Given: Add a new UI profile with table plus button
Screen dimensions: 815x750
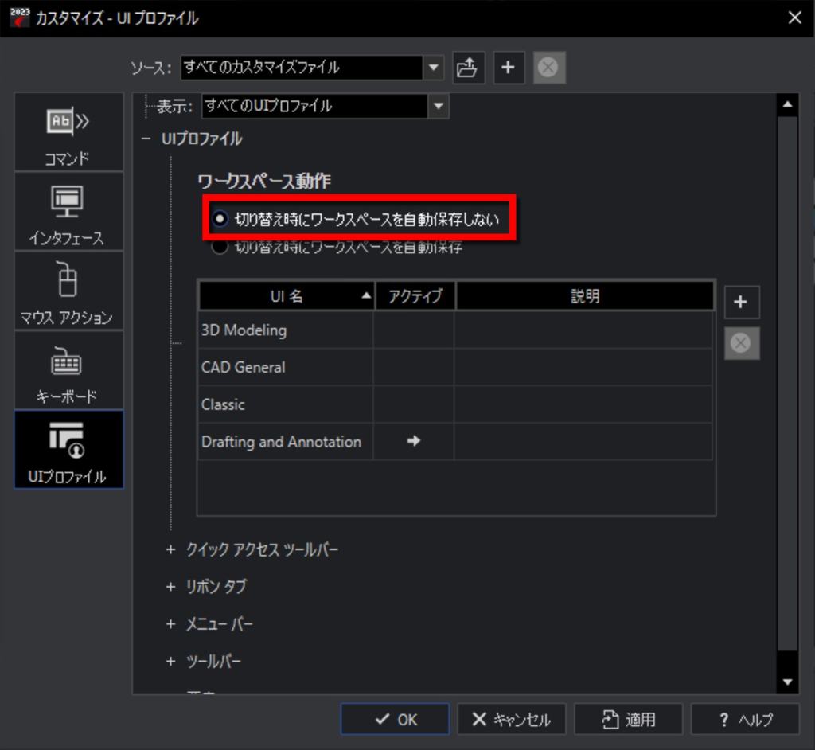Looking at the screenshot, I should click(x=742, y=303).
